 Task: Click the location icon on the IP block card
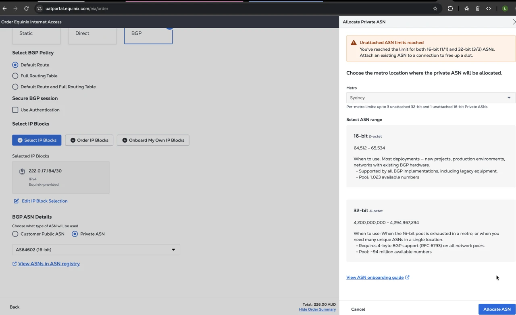(22, 171)
